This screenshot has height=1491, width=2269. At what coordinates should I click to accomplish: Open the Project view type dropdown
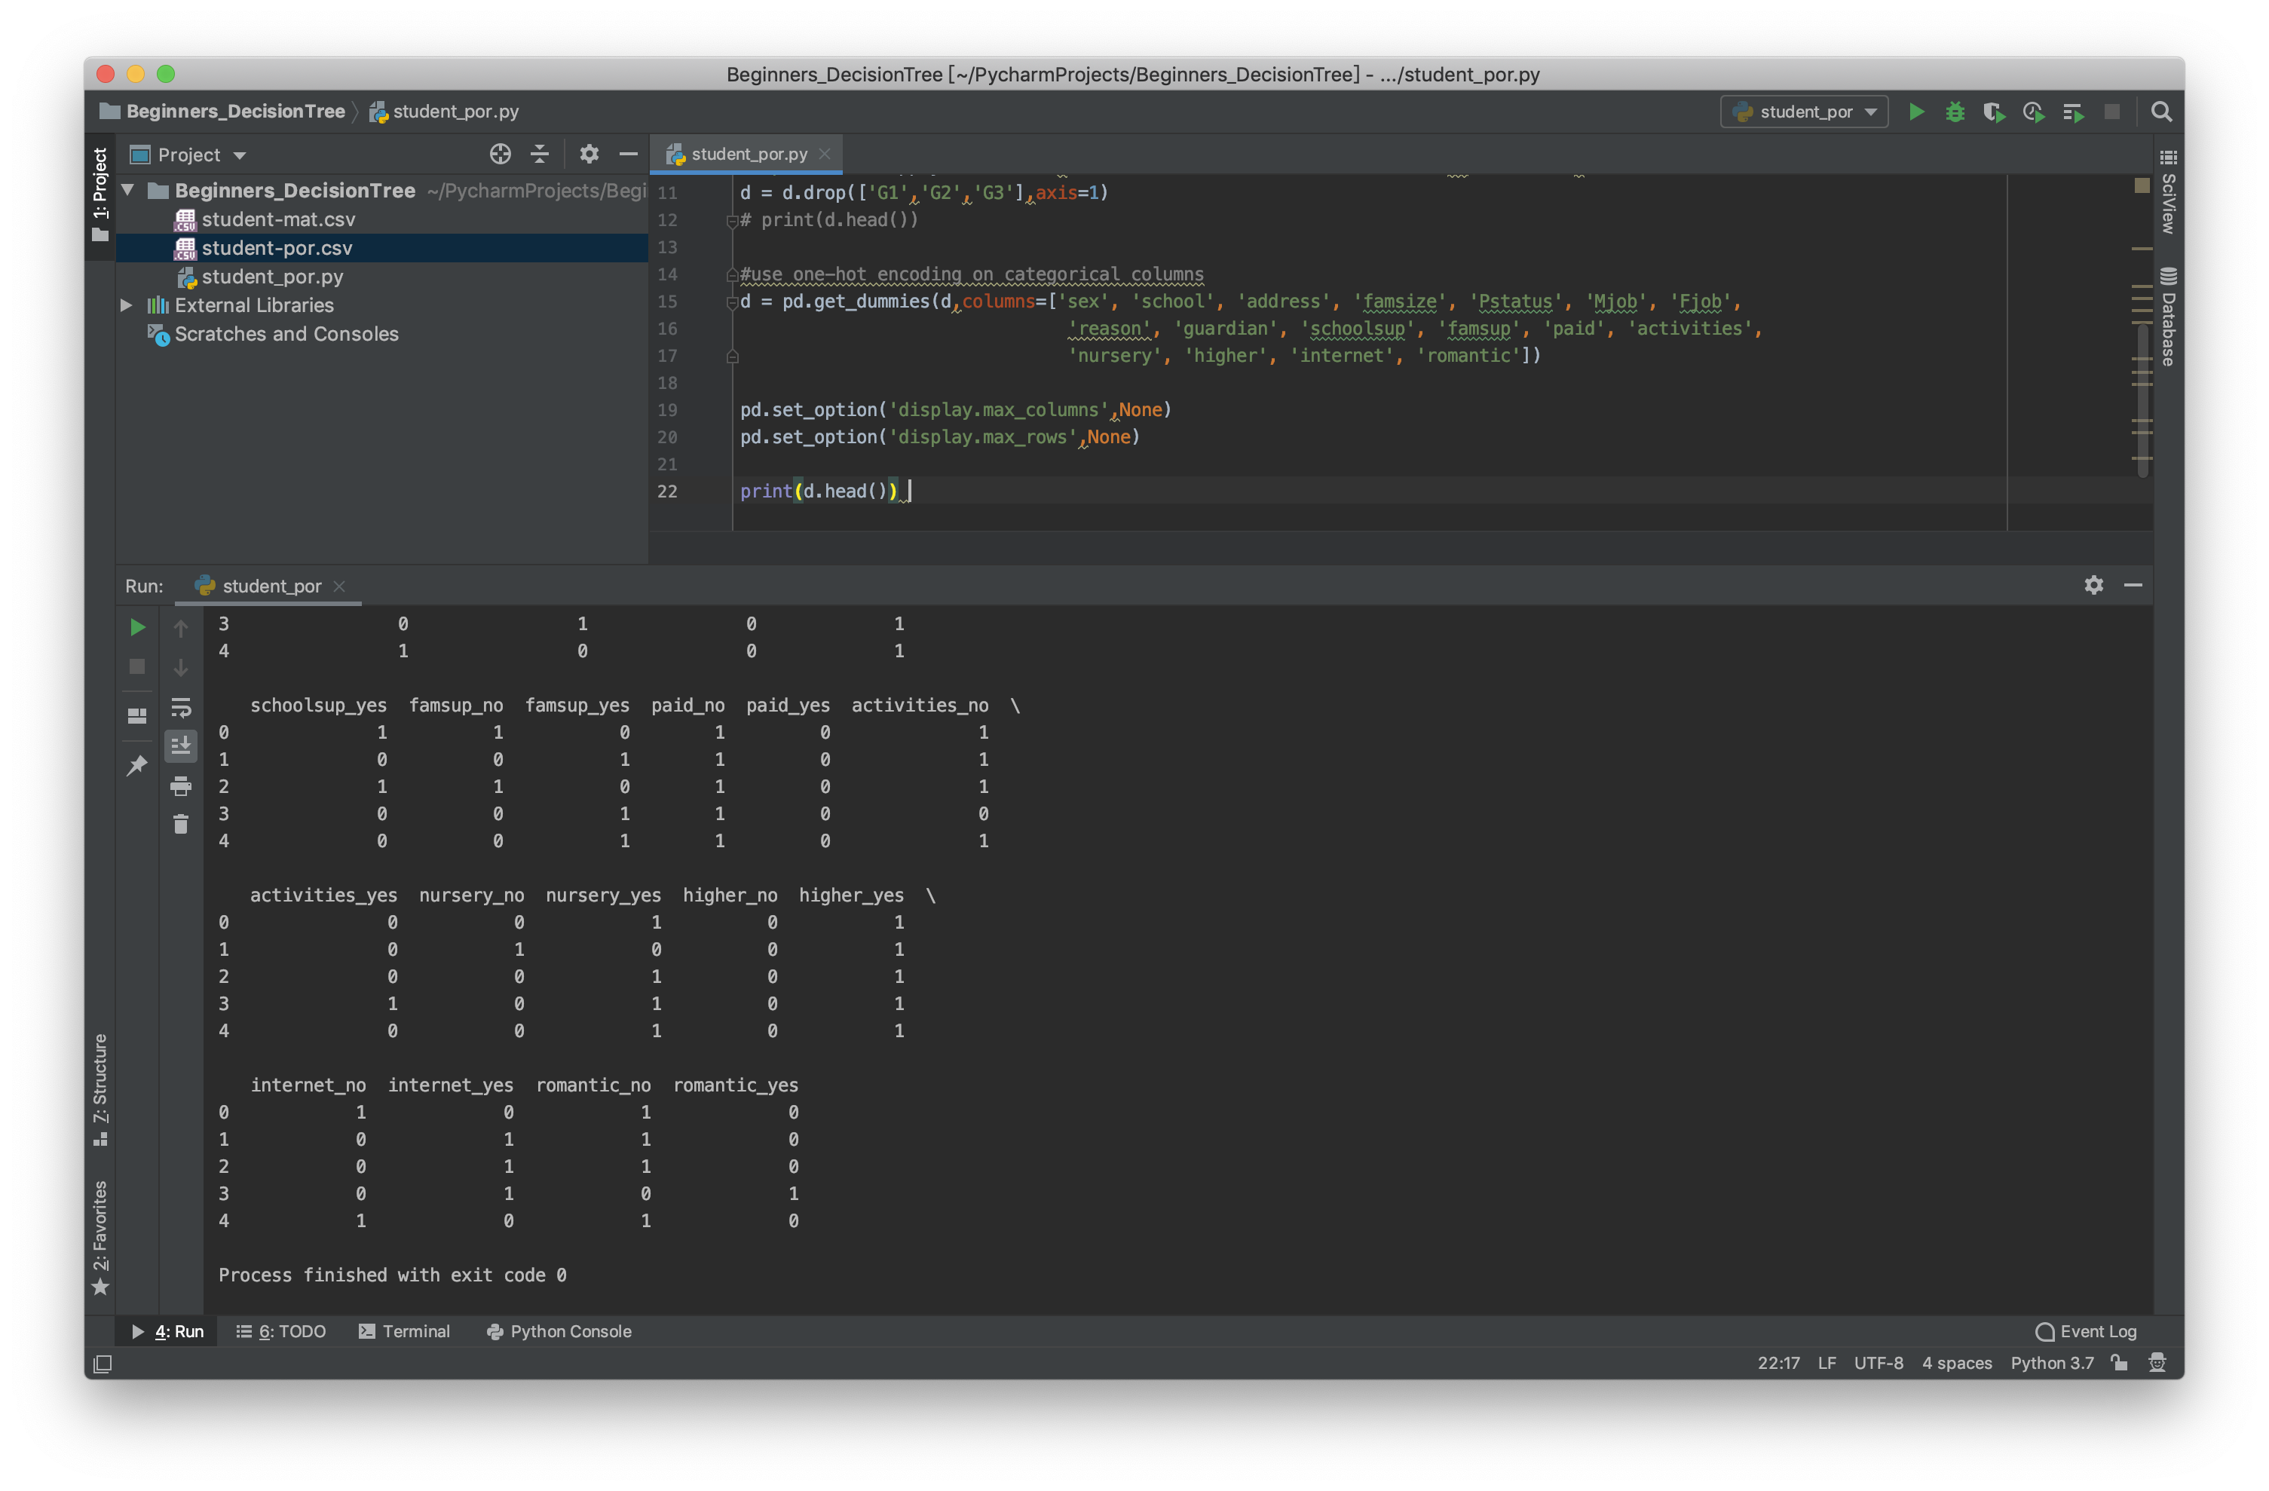pyautogui.click(x=188, y=155)
